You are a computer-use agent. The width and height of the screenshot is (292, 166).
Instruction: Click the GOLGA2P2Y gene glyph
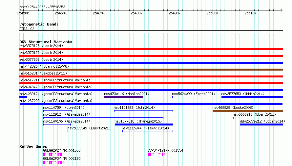pos(54,154)
